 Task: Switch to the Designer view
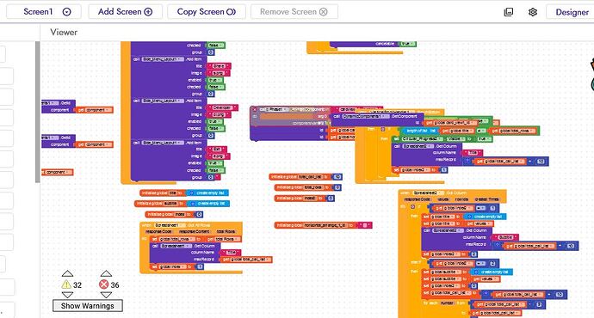coord(572,12)
